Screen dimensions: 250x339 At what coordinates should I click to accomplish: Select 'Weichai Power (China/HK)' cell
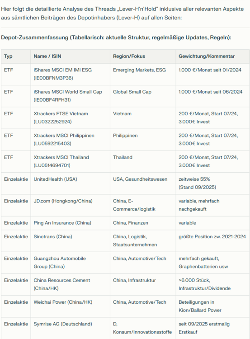[70, 306]
